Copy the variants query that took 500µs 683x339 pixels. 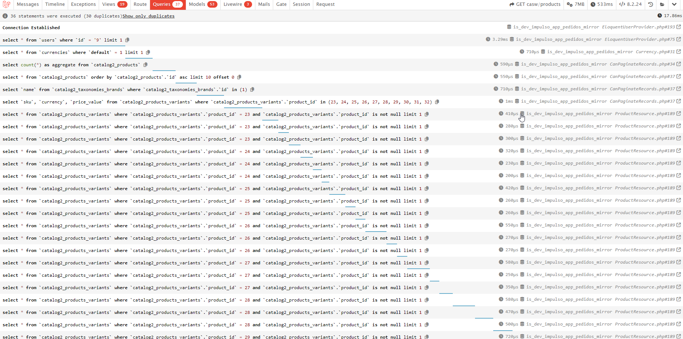point(427,325)
